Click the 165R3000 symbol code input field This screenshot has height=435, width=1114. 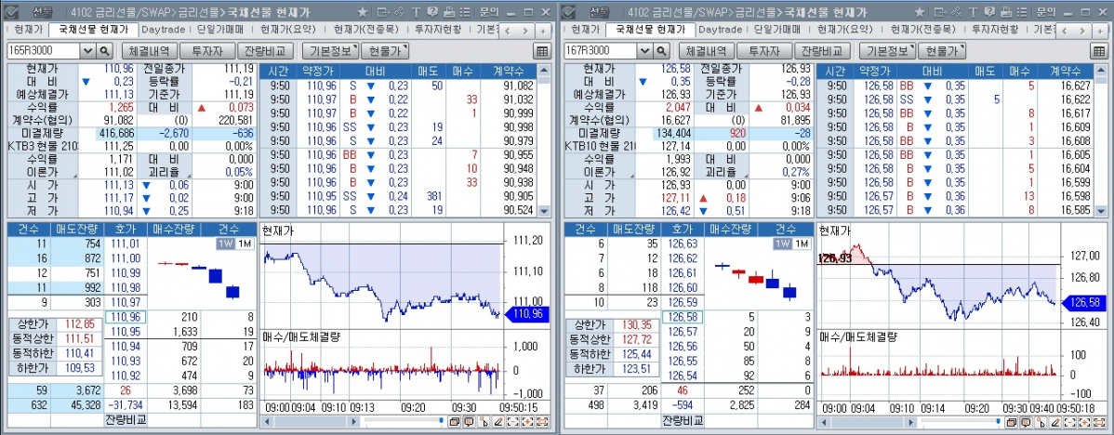[44, 51]
